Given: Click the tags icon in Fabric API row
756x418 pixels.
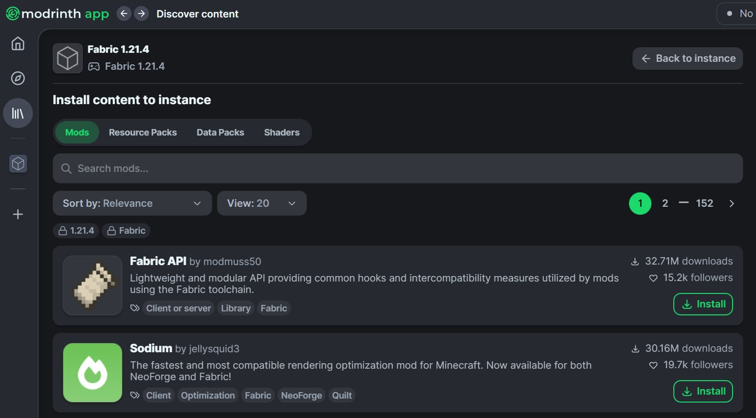Looking at the screenshot, I should [134, 308].
